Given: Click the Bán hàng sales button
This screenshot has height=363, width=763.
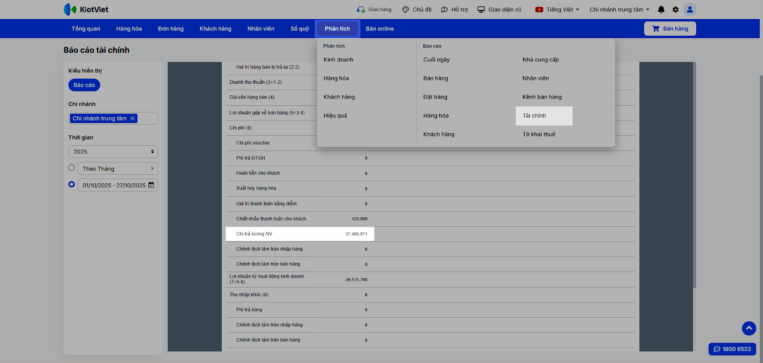Looking at the screenshot, I should click(x=670, y=29).
